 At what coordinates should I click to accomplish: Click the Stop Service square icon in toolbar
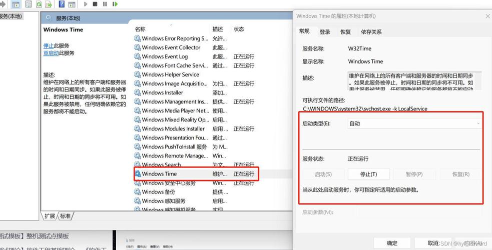[95, 4]
